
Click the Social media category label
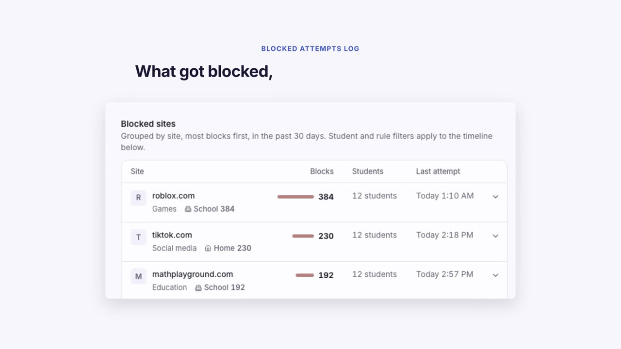[x=175, y=248]
